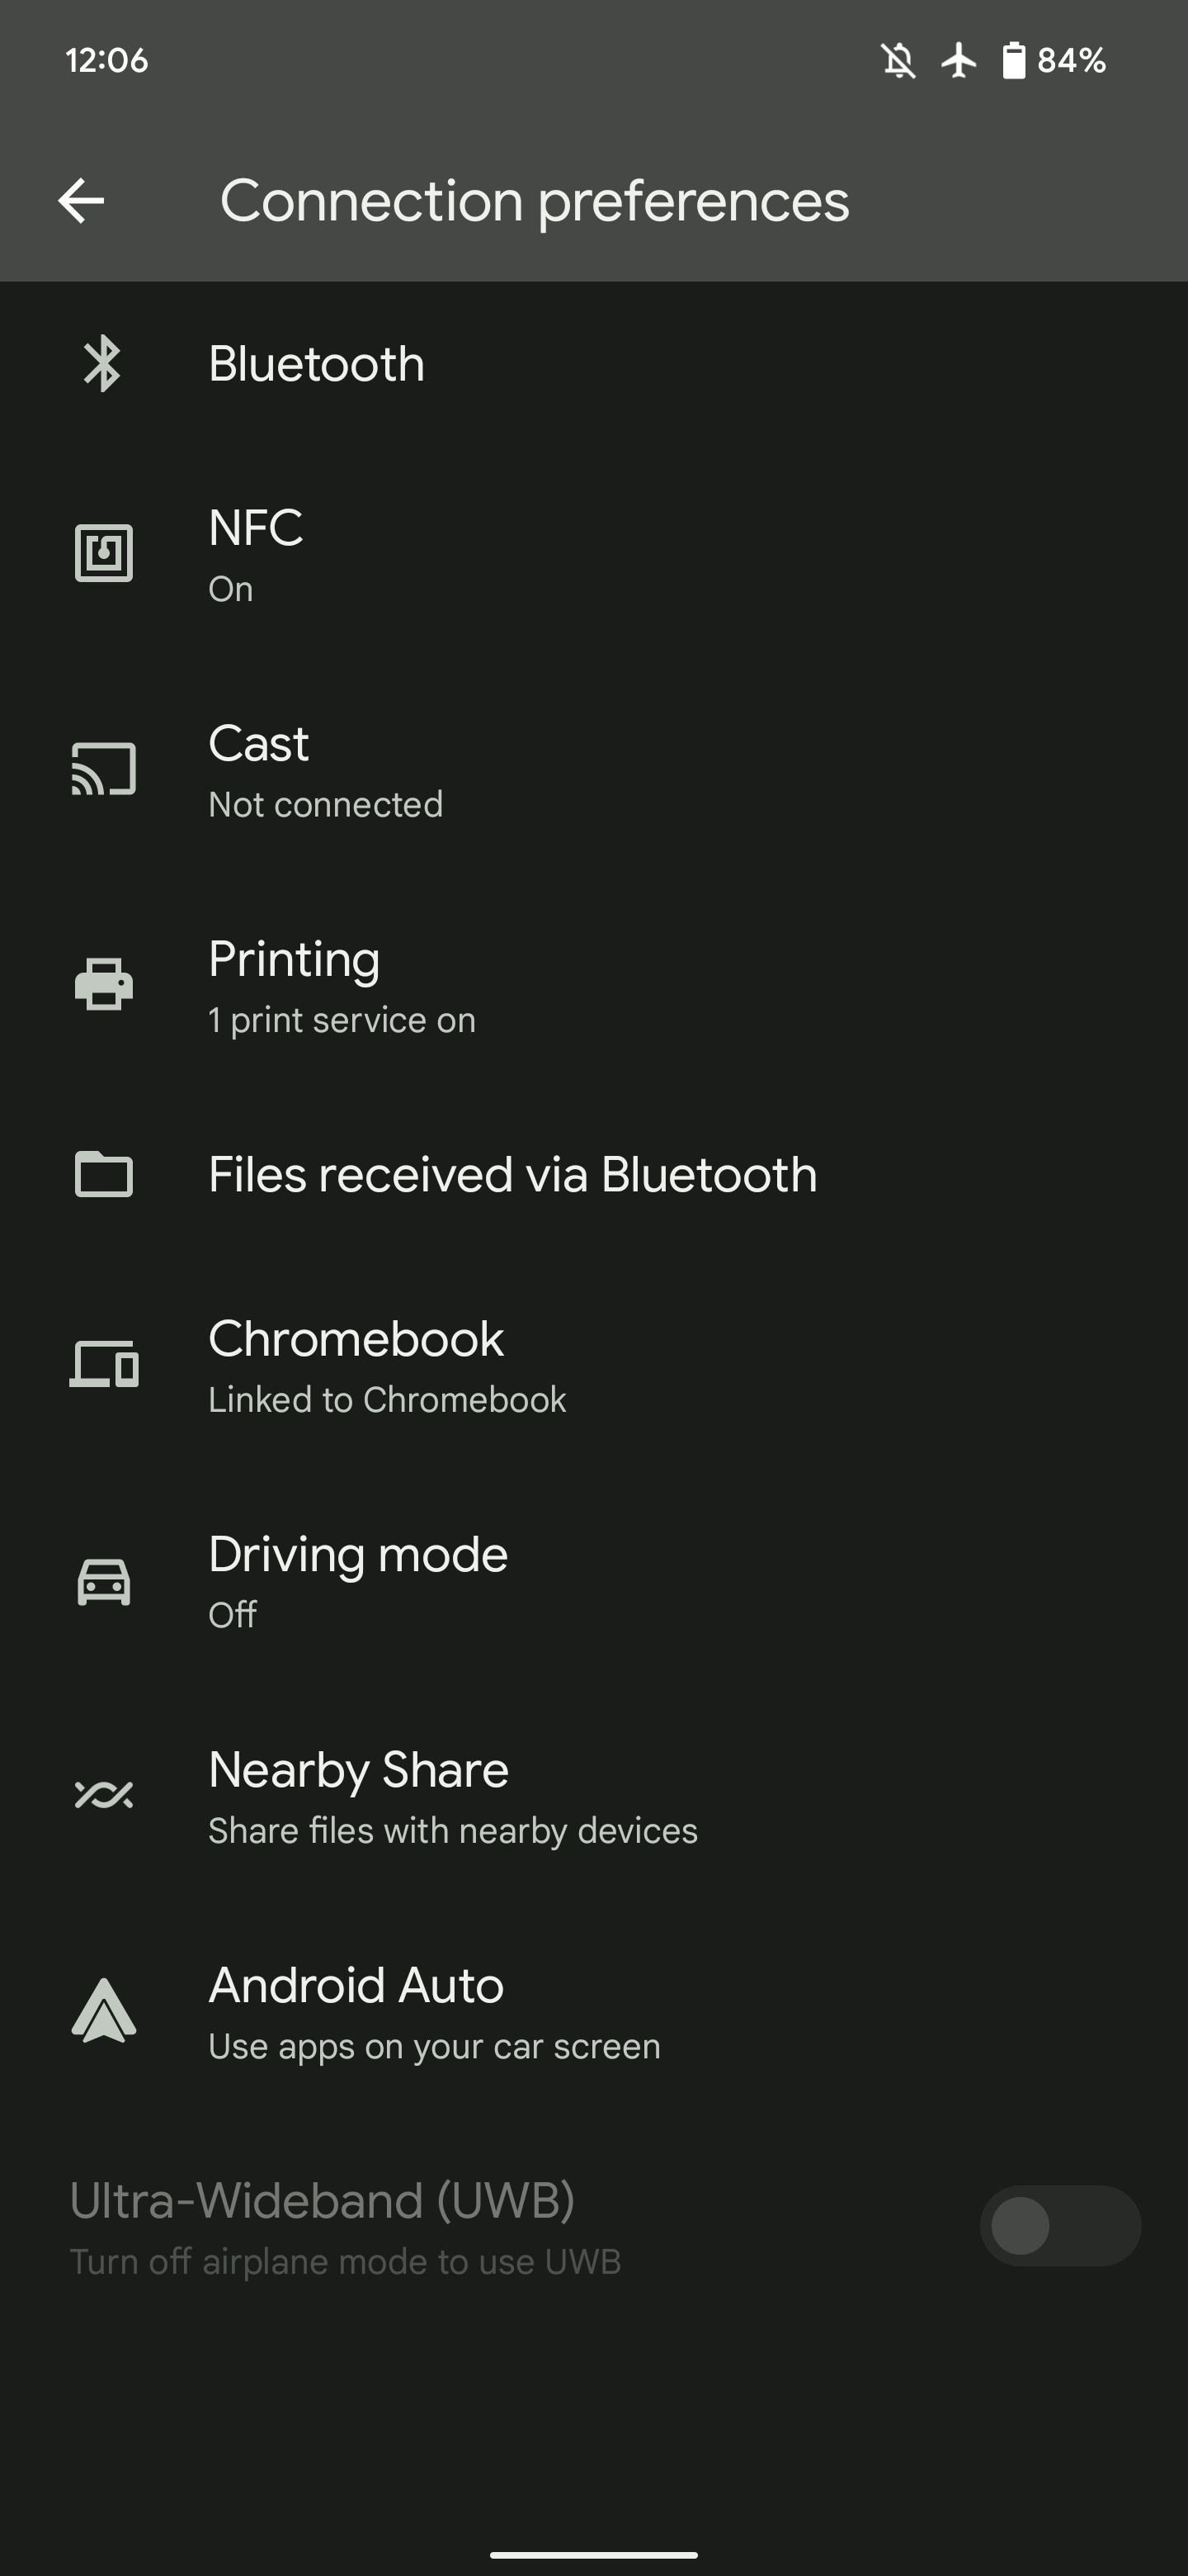Tap the Nearby Share icon
This screenshot has width=1188, height=2576.
(x=104, y=1796)
